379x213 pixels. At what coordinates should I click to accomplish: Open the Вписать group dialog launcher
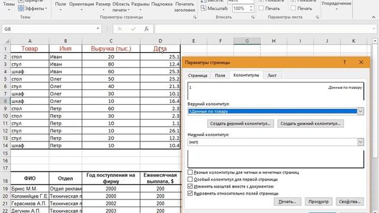click(x=253, y=17)
